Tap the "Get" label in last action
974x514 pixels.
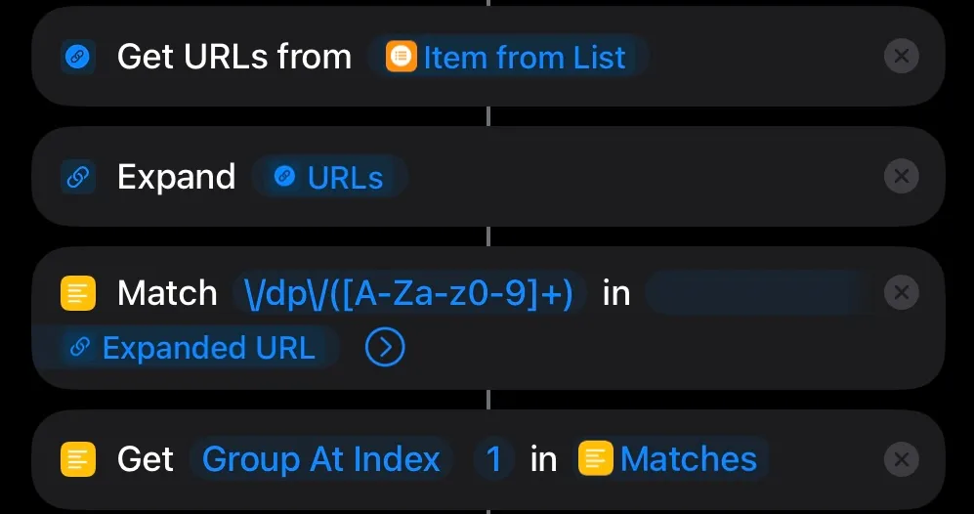[145, 459]
